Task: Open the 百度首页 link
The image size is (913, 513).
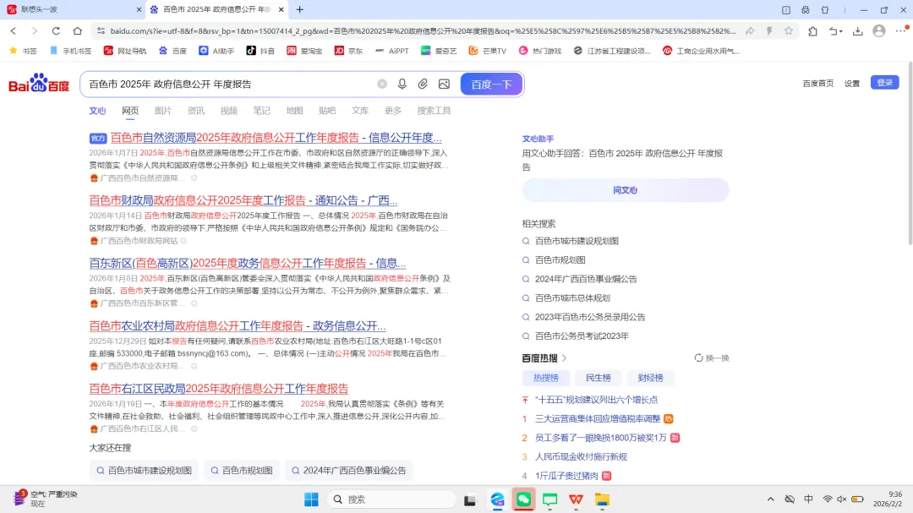Action: pyautogui.click(x=818, y=84)
